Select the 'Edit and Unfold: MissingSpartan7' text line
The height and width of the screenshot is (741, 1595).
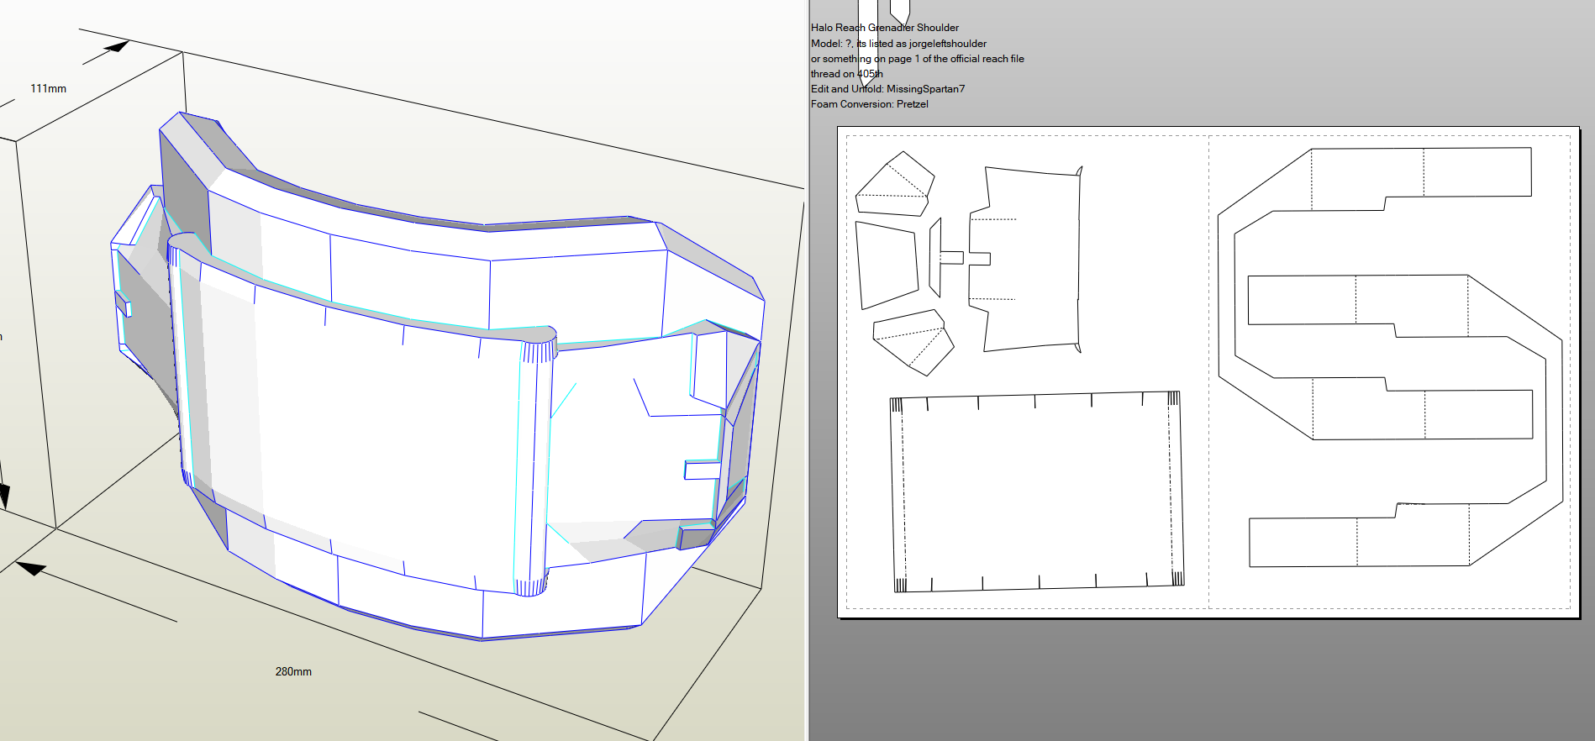pyautogui.click(x=887, y=89)
